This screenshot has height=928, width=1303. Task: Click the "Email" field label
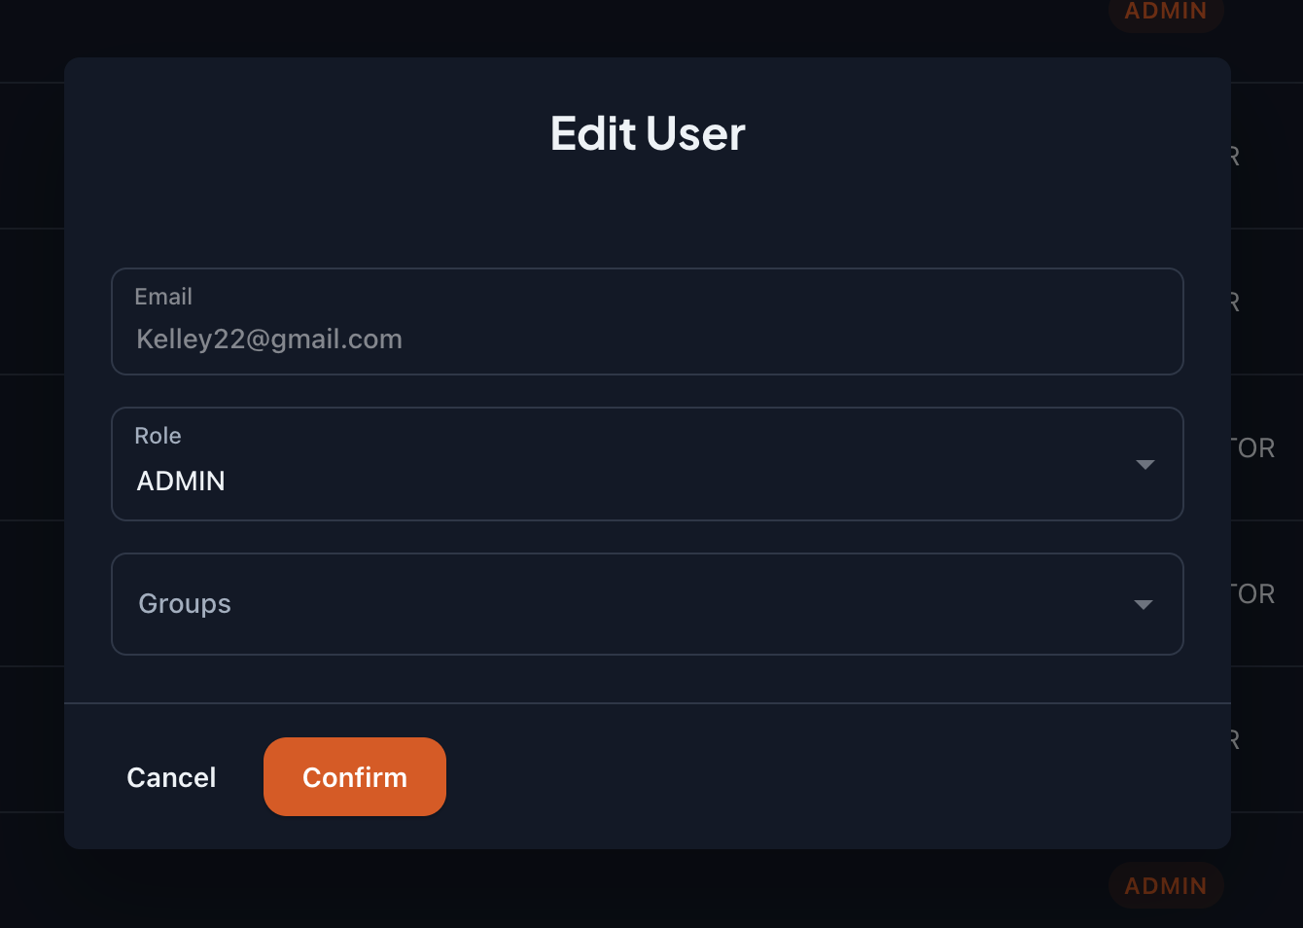coord(163,297)
